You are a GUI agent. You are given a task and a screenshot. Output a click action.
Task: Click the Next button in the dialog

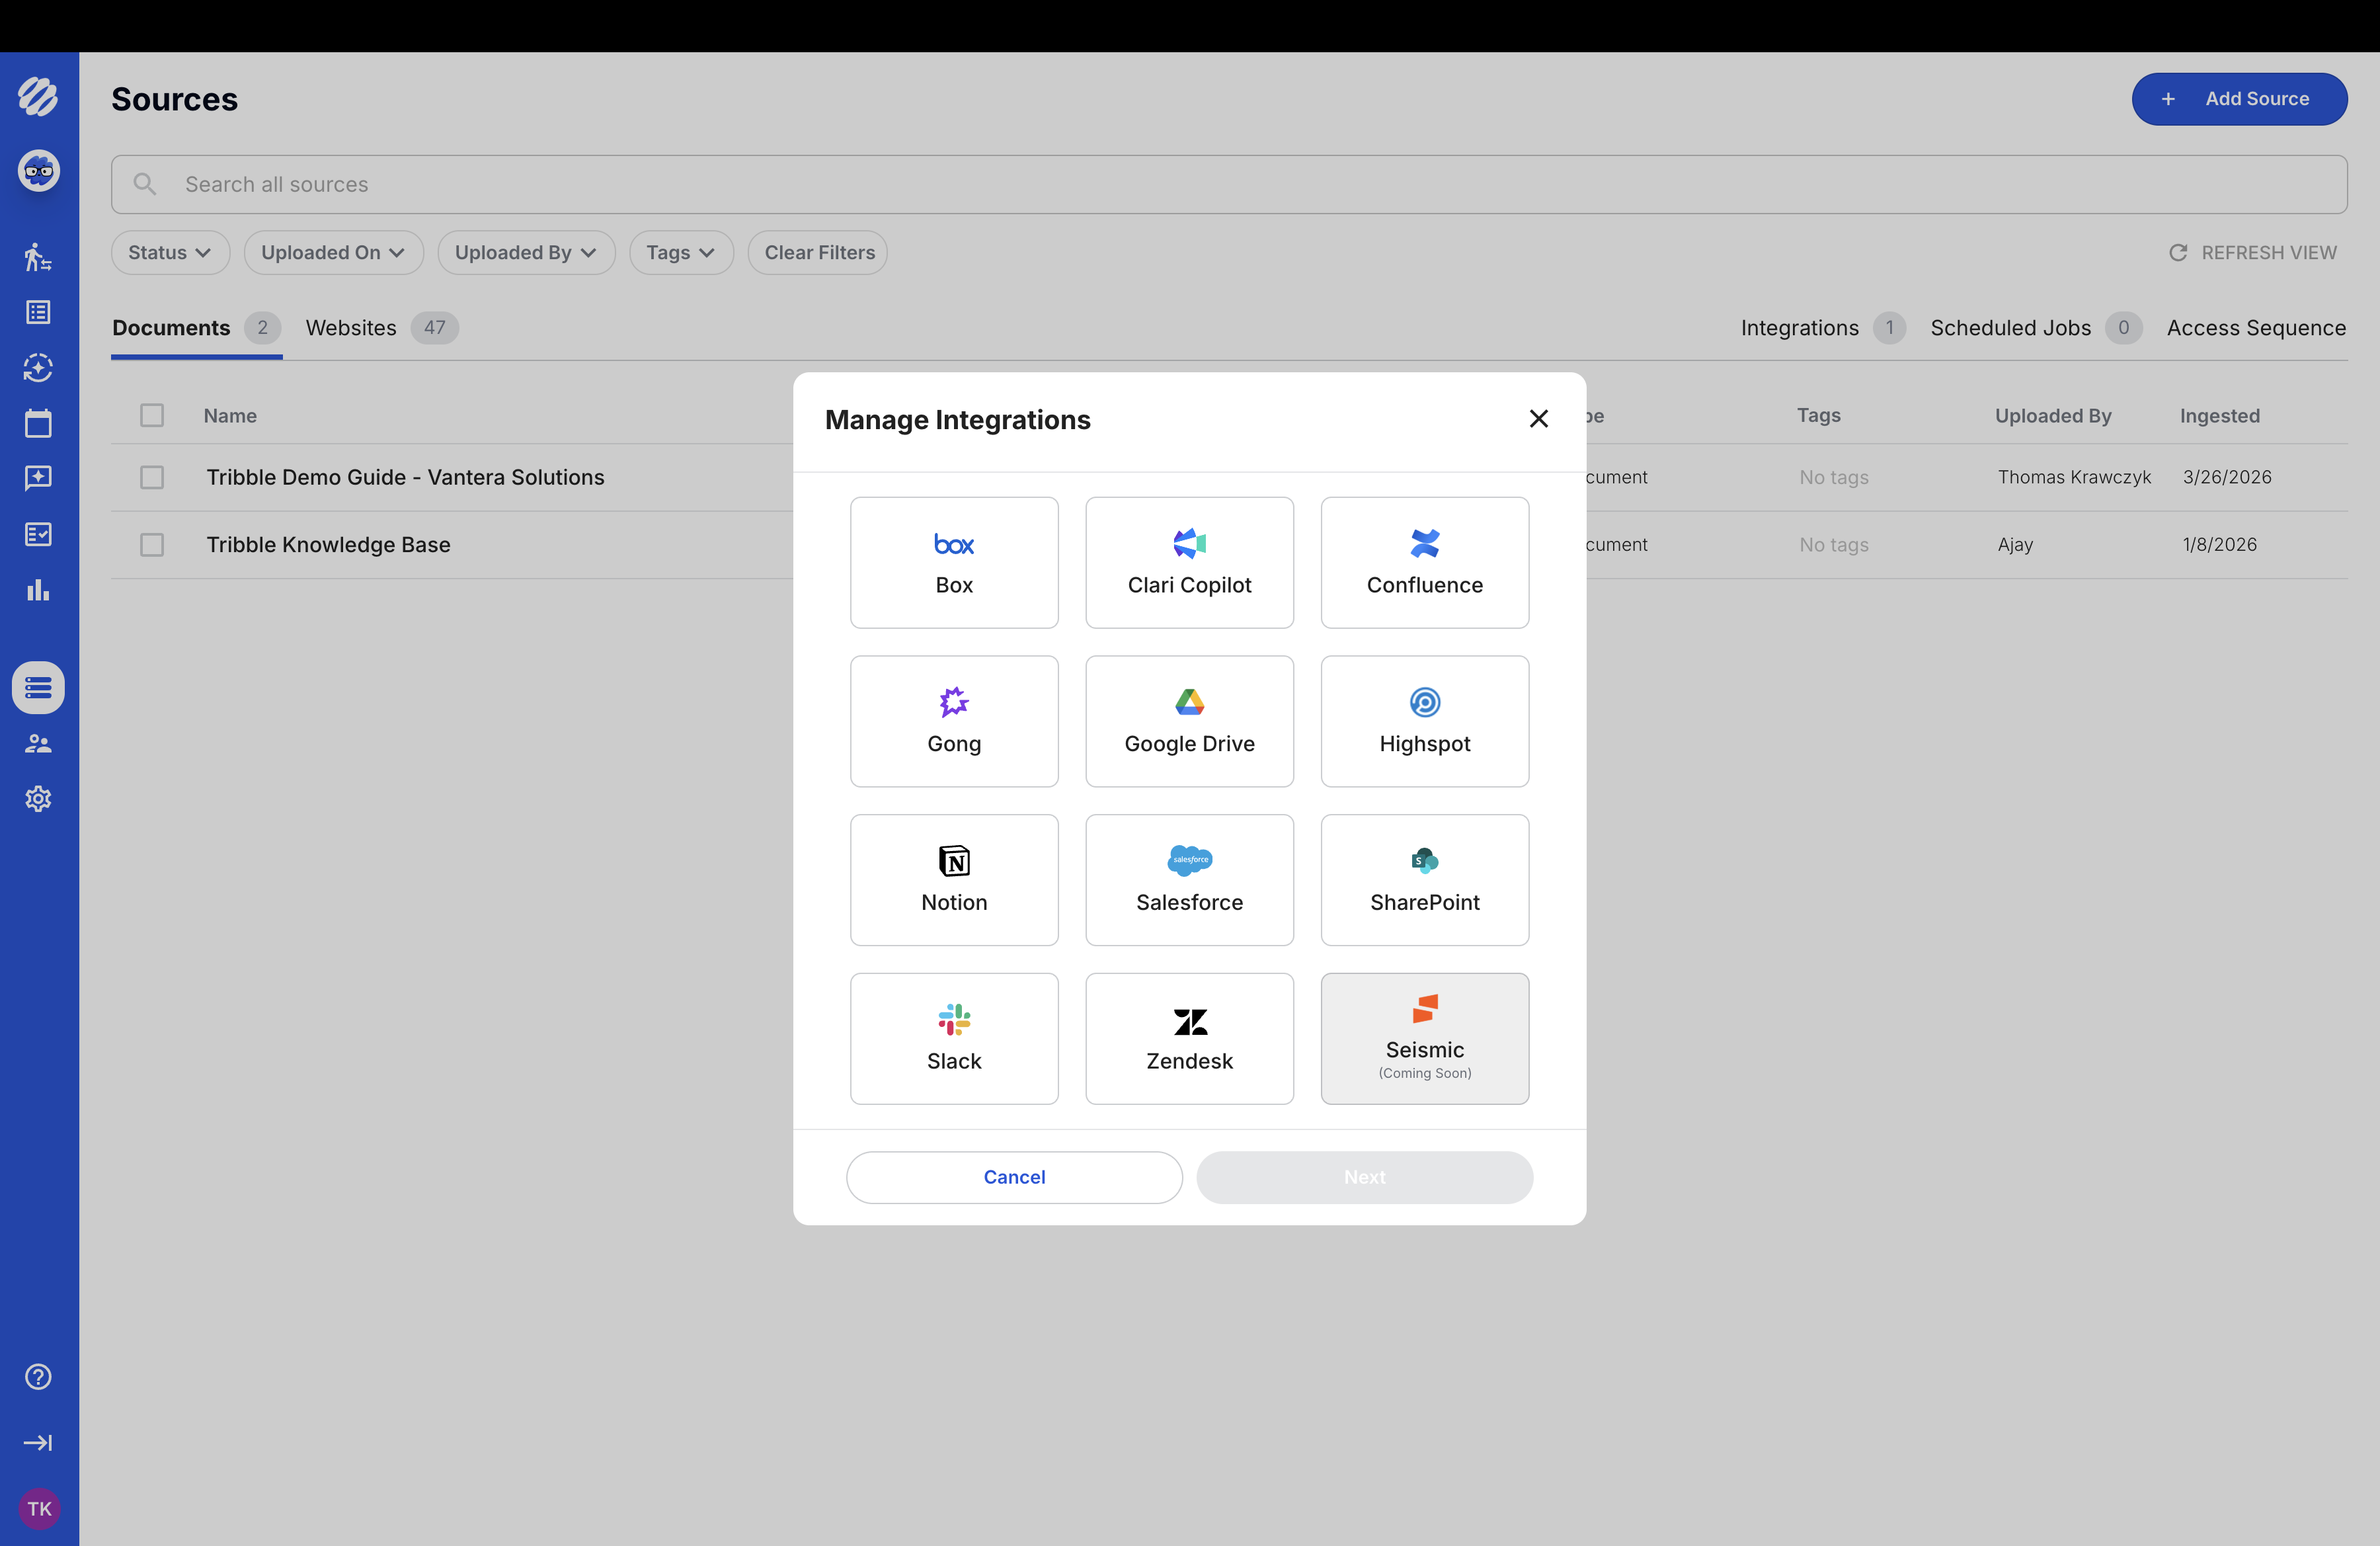pos(1364,1177)
